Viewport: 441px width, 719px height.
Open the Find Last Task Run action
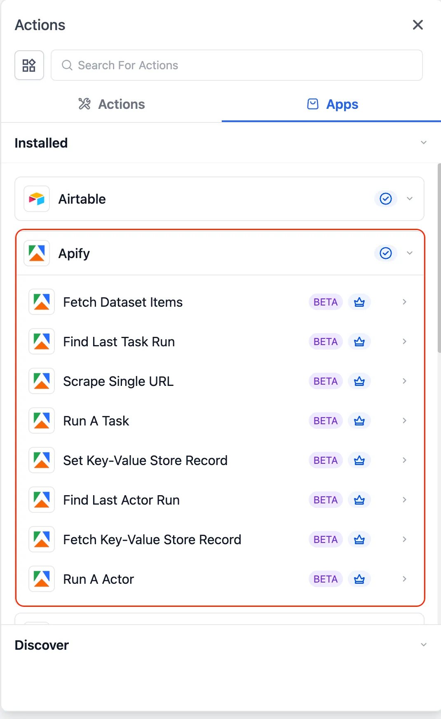point(119,342)
